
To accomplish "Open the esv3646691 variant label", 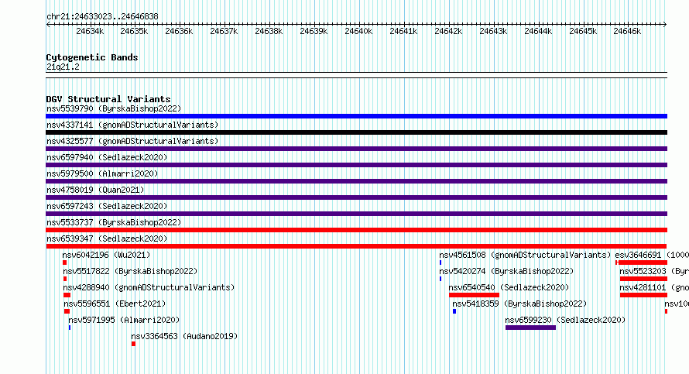I will [652, 255].
